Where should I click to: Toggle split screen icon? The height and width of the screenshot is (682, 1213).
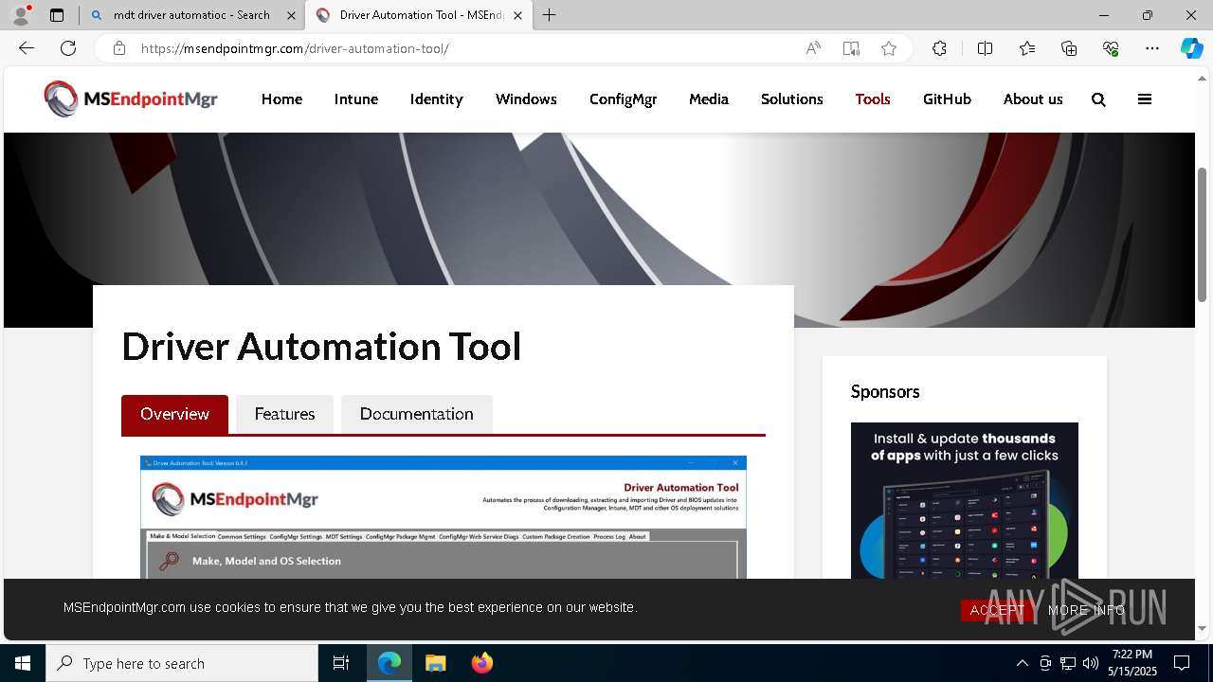[985, 48]
